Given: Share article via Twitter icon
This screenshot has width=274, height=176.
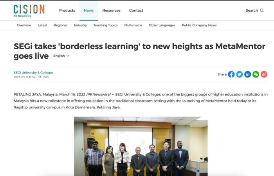Looking at the screenshot, I should pos(240,74).
